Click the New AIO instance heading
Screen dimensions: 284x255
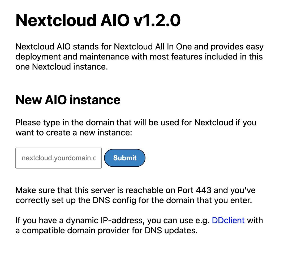tap(68, 100)
